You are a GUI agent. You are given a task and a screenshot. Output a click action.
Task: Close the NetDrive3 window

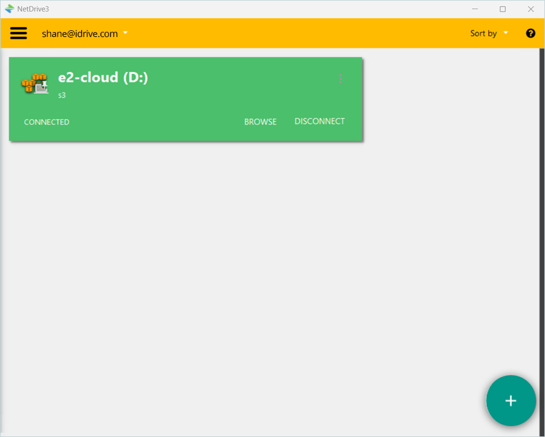click(x=530, y=9)
